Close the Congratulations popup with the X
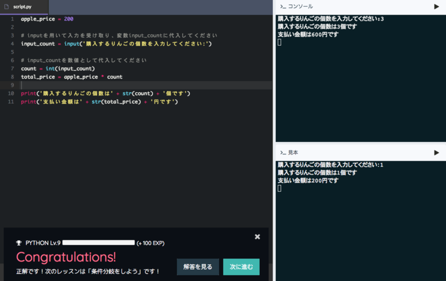The width and height of the screenshot is (446, 281). pyautogui.click(x=257, y=237)
